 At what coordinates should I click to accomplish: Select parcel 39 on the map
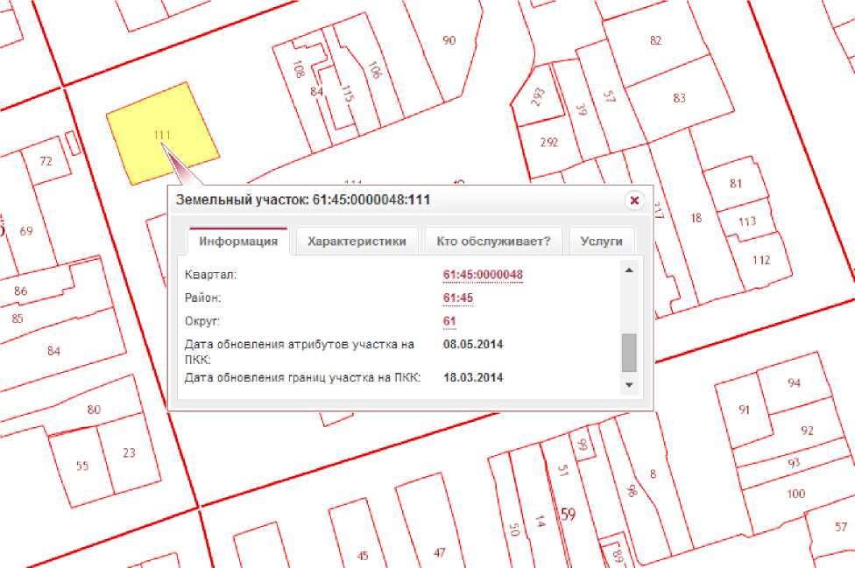(581, 110)
